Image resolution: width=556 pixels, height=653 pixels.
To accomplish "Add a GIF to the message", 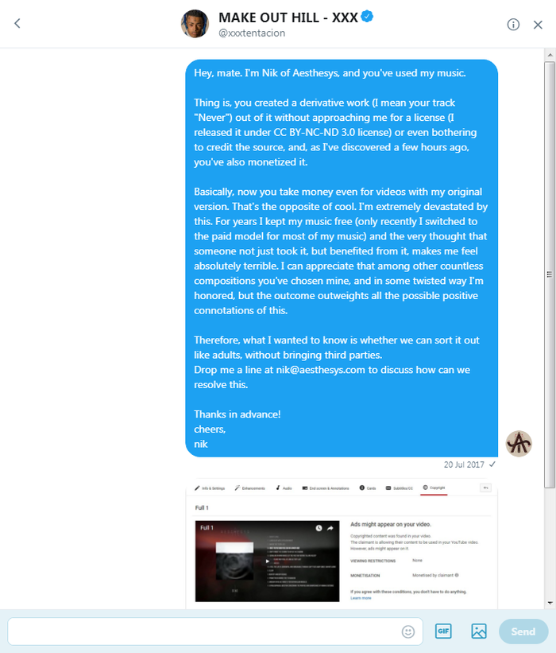I will (x=443, y=631).
